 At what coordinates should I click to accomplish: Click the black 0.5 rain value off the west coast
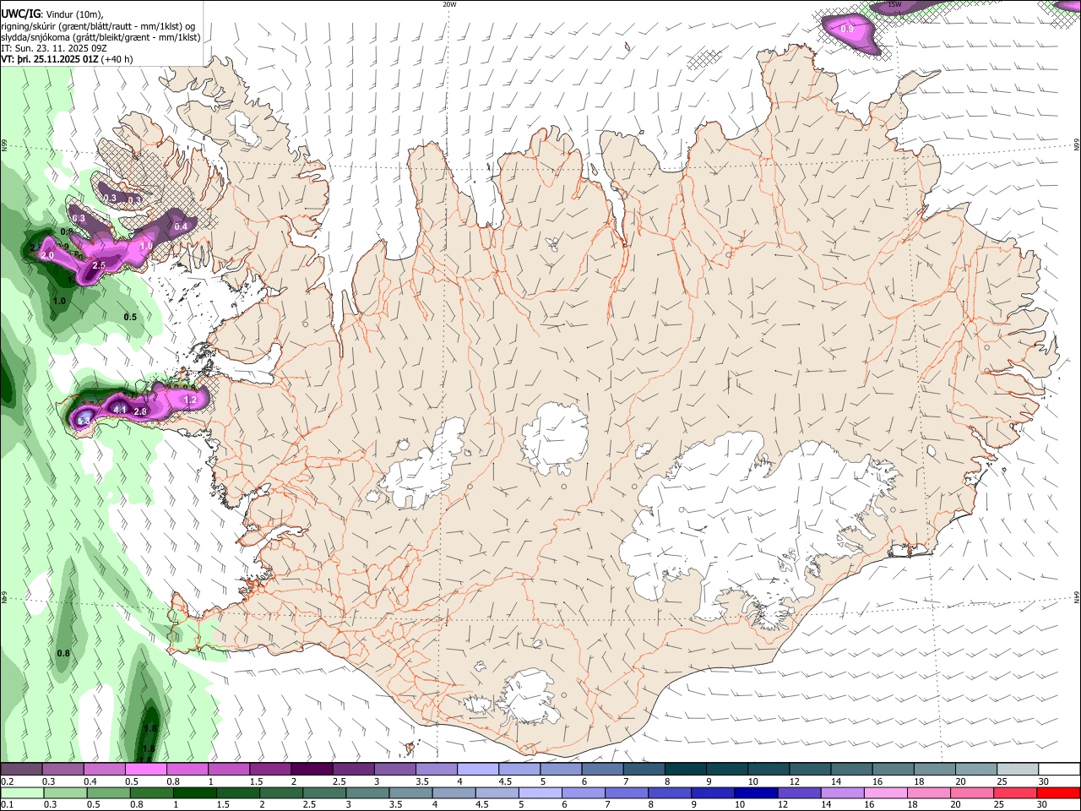tap(130, 317)
